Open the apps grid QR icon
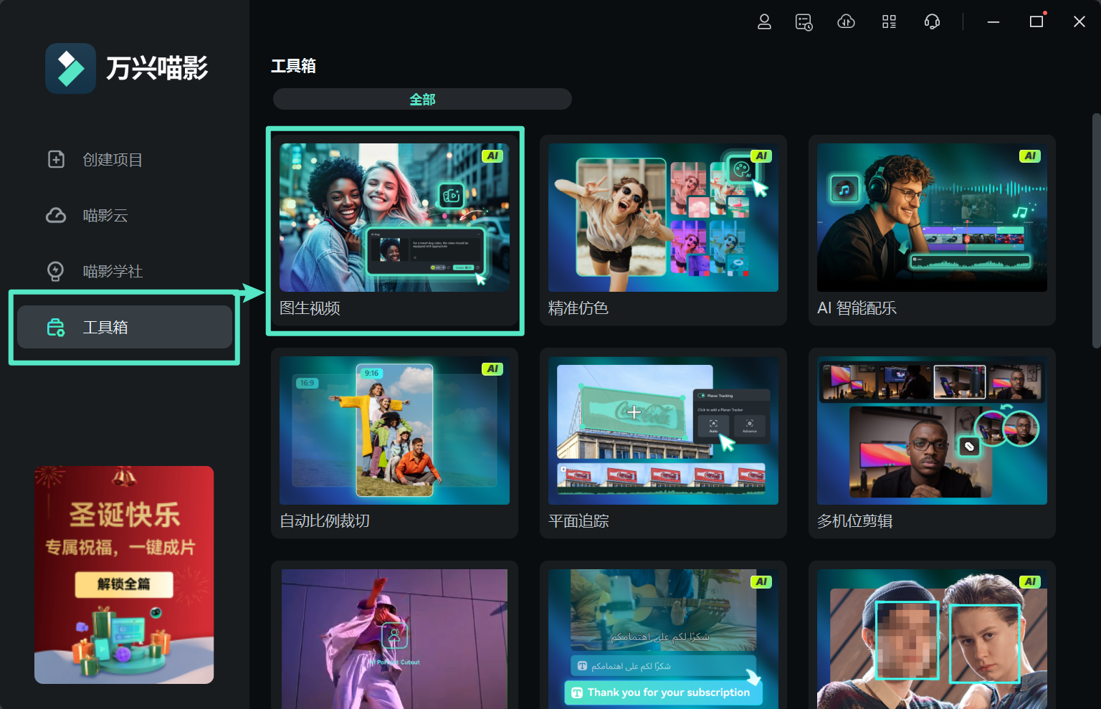Viewport: 1101px width, 709px height. click(889, 22)
